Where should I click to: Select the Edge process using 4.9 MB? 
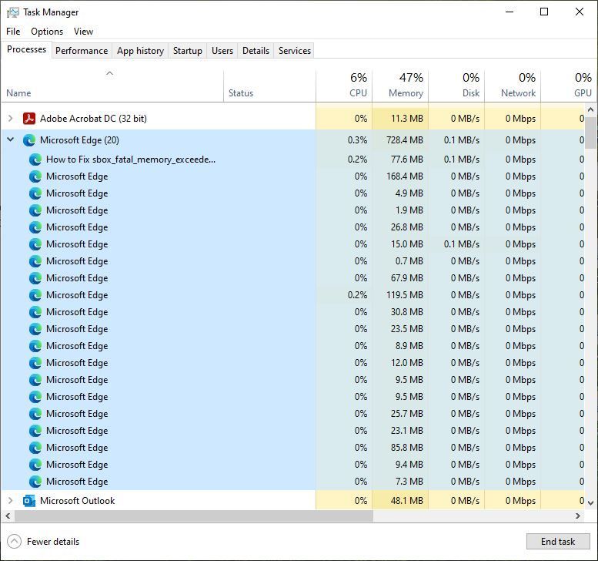(x=292, y=193)
